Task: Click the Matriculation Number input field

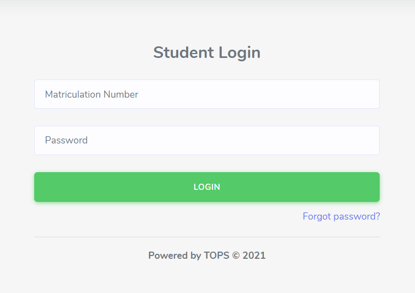Action: (206, 94)
